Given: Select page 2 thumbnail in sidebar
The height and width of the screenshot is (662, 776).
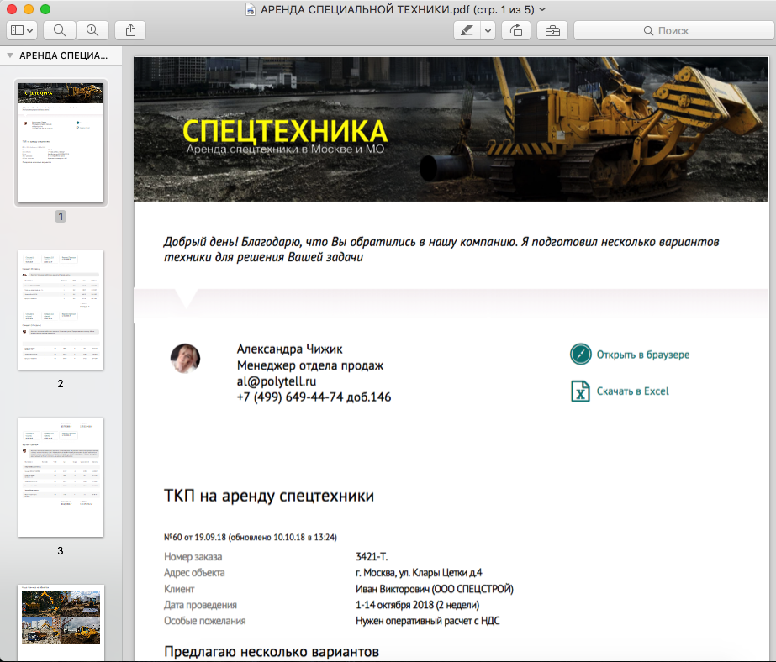Looking at the screenshot, I should (x=61, y=310).
